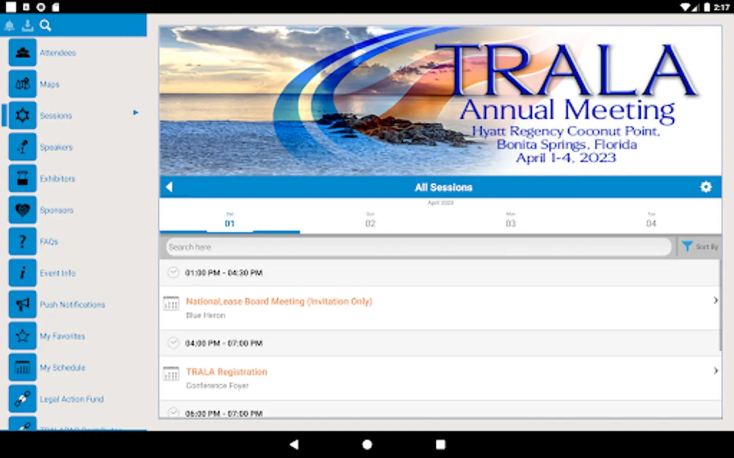Click the All Sessions header title
The height and width of the screenshot is (458, 734).
(443, 187)
